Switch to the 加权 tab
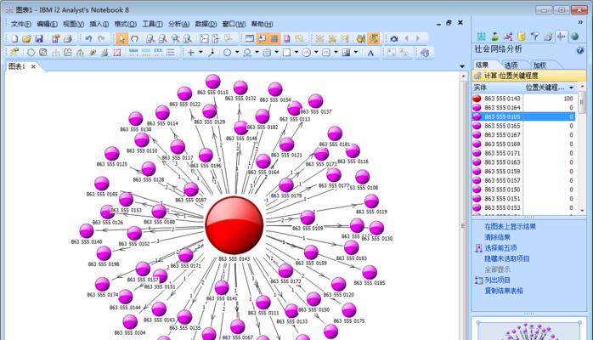Viewport: 593px width, 340px height. [x=539, y=65]
